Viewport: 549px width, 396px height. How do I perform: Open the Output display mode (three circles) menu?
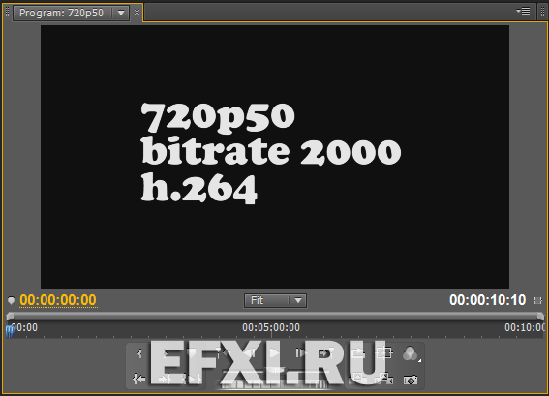click(x=411, y=353)
